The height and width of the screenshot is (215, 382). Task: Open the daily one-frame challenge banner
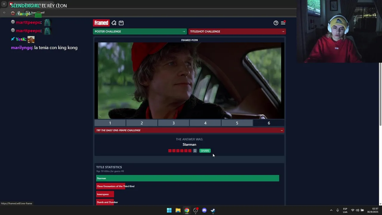[189, 130]
